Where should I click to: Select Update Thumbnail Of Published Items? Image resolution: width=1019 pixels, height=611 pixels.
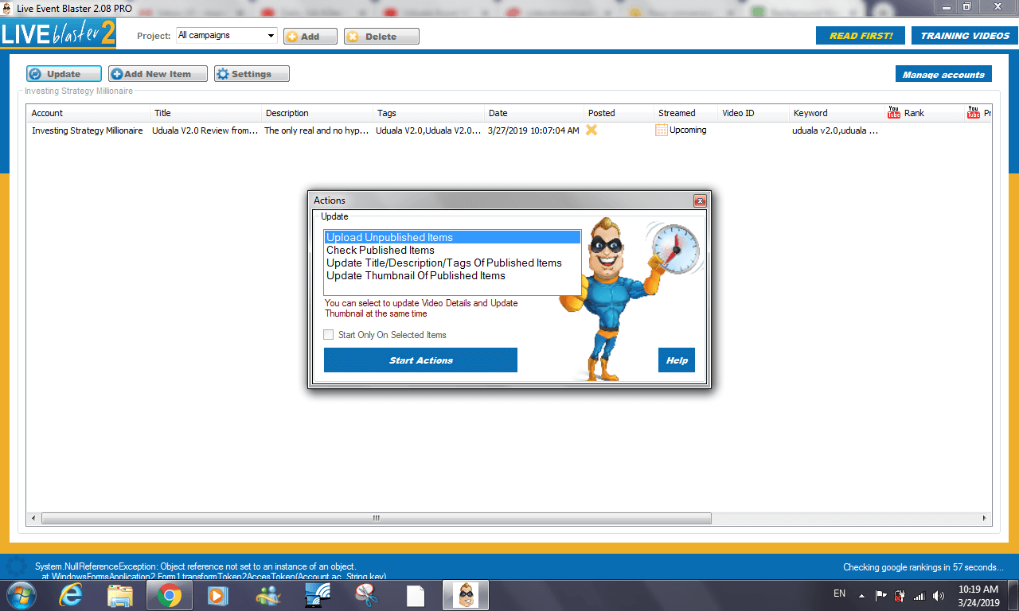[452, 275]
